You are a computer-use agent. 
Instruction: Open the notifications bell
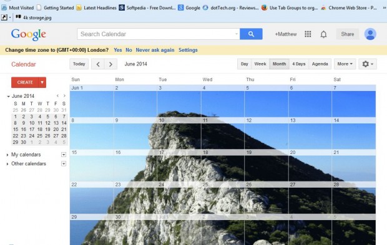click(x=323, y=34)
